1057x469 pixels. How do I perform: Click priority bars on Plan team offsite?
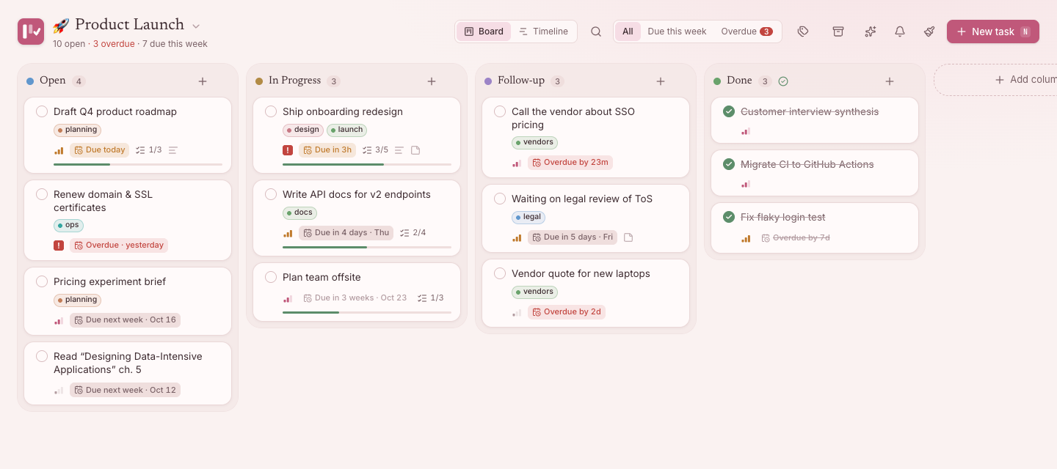click(288, 298)
